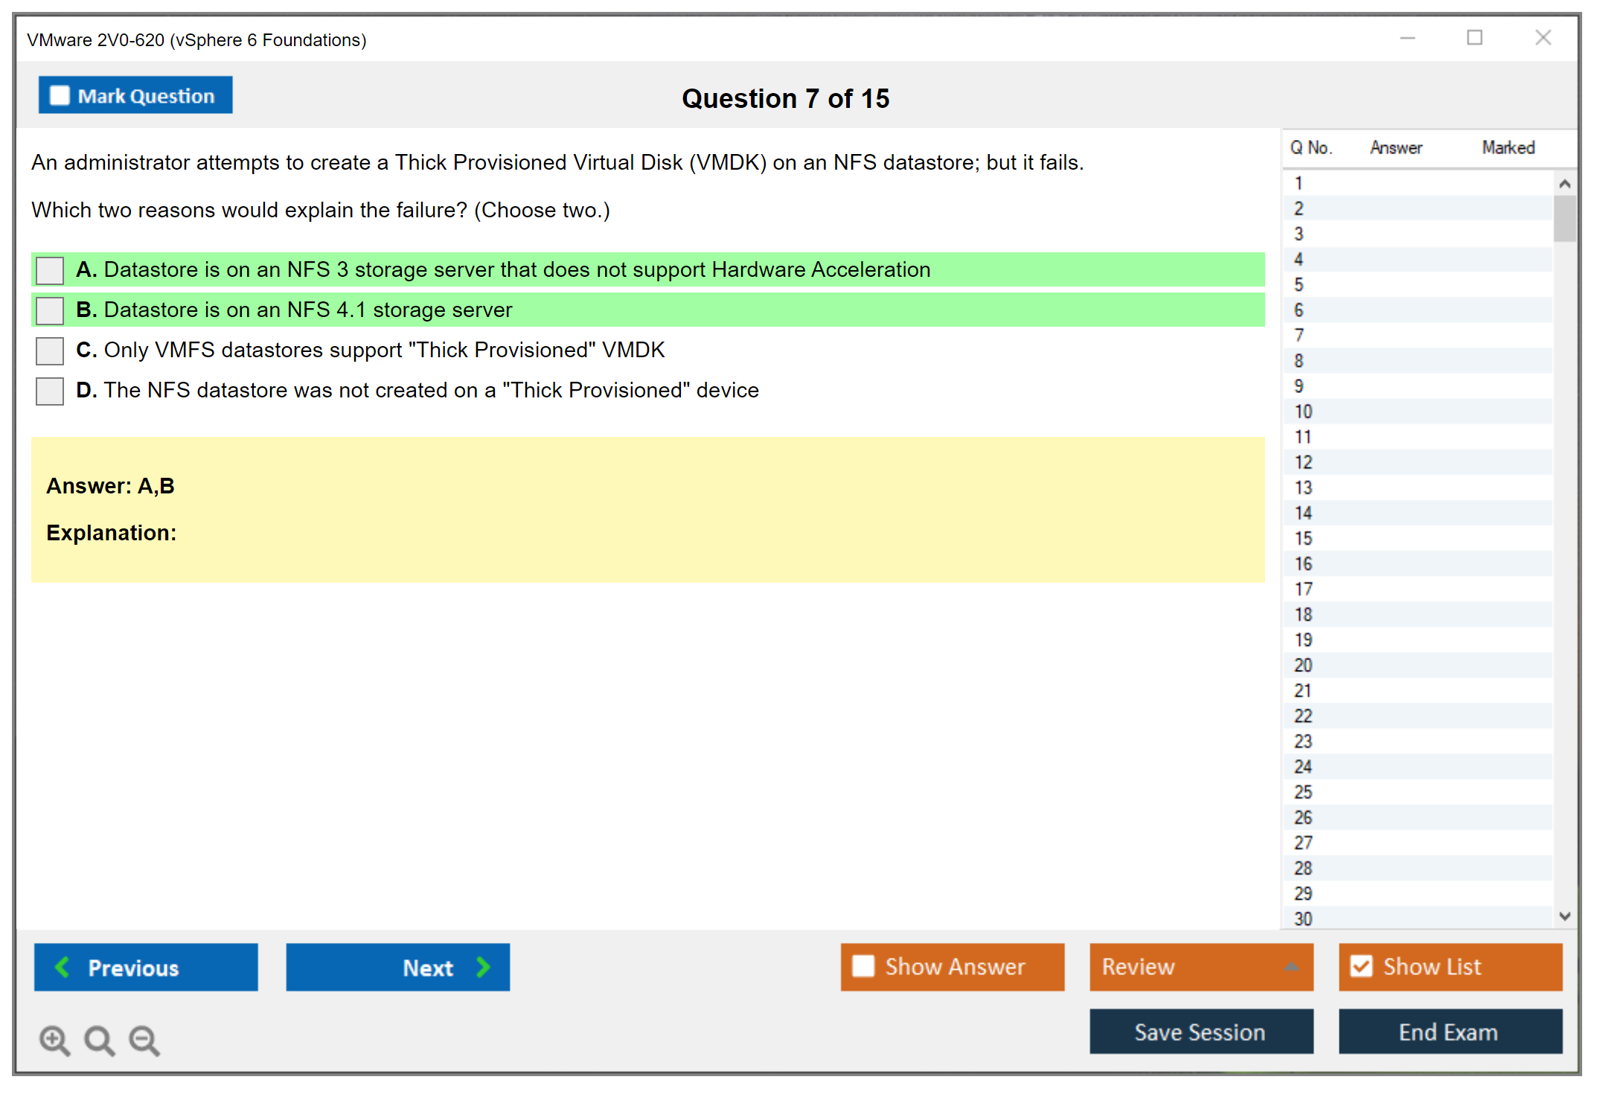The image size is (1600, 1094).
Task: Tick checkbox for option C VMFS datastores
Action: point(50,351)
